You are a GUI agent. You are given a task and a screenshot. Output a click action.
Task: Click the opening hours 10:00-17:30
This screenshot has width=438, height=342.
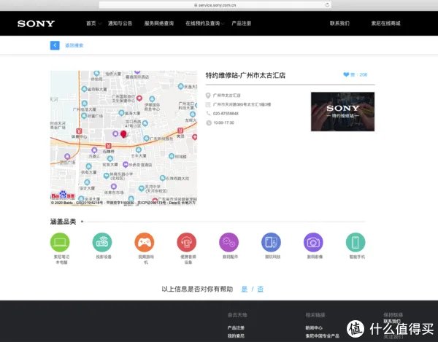[x=224, y=123]
